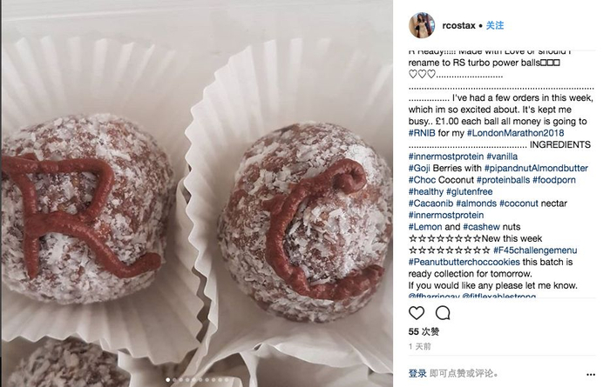This screenshot has width=610, height=387.
Task: Open #pipandnutAlmondbutter hashtag
Action: pyautogui.click(x=536, y=168)
